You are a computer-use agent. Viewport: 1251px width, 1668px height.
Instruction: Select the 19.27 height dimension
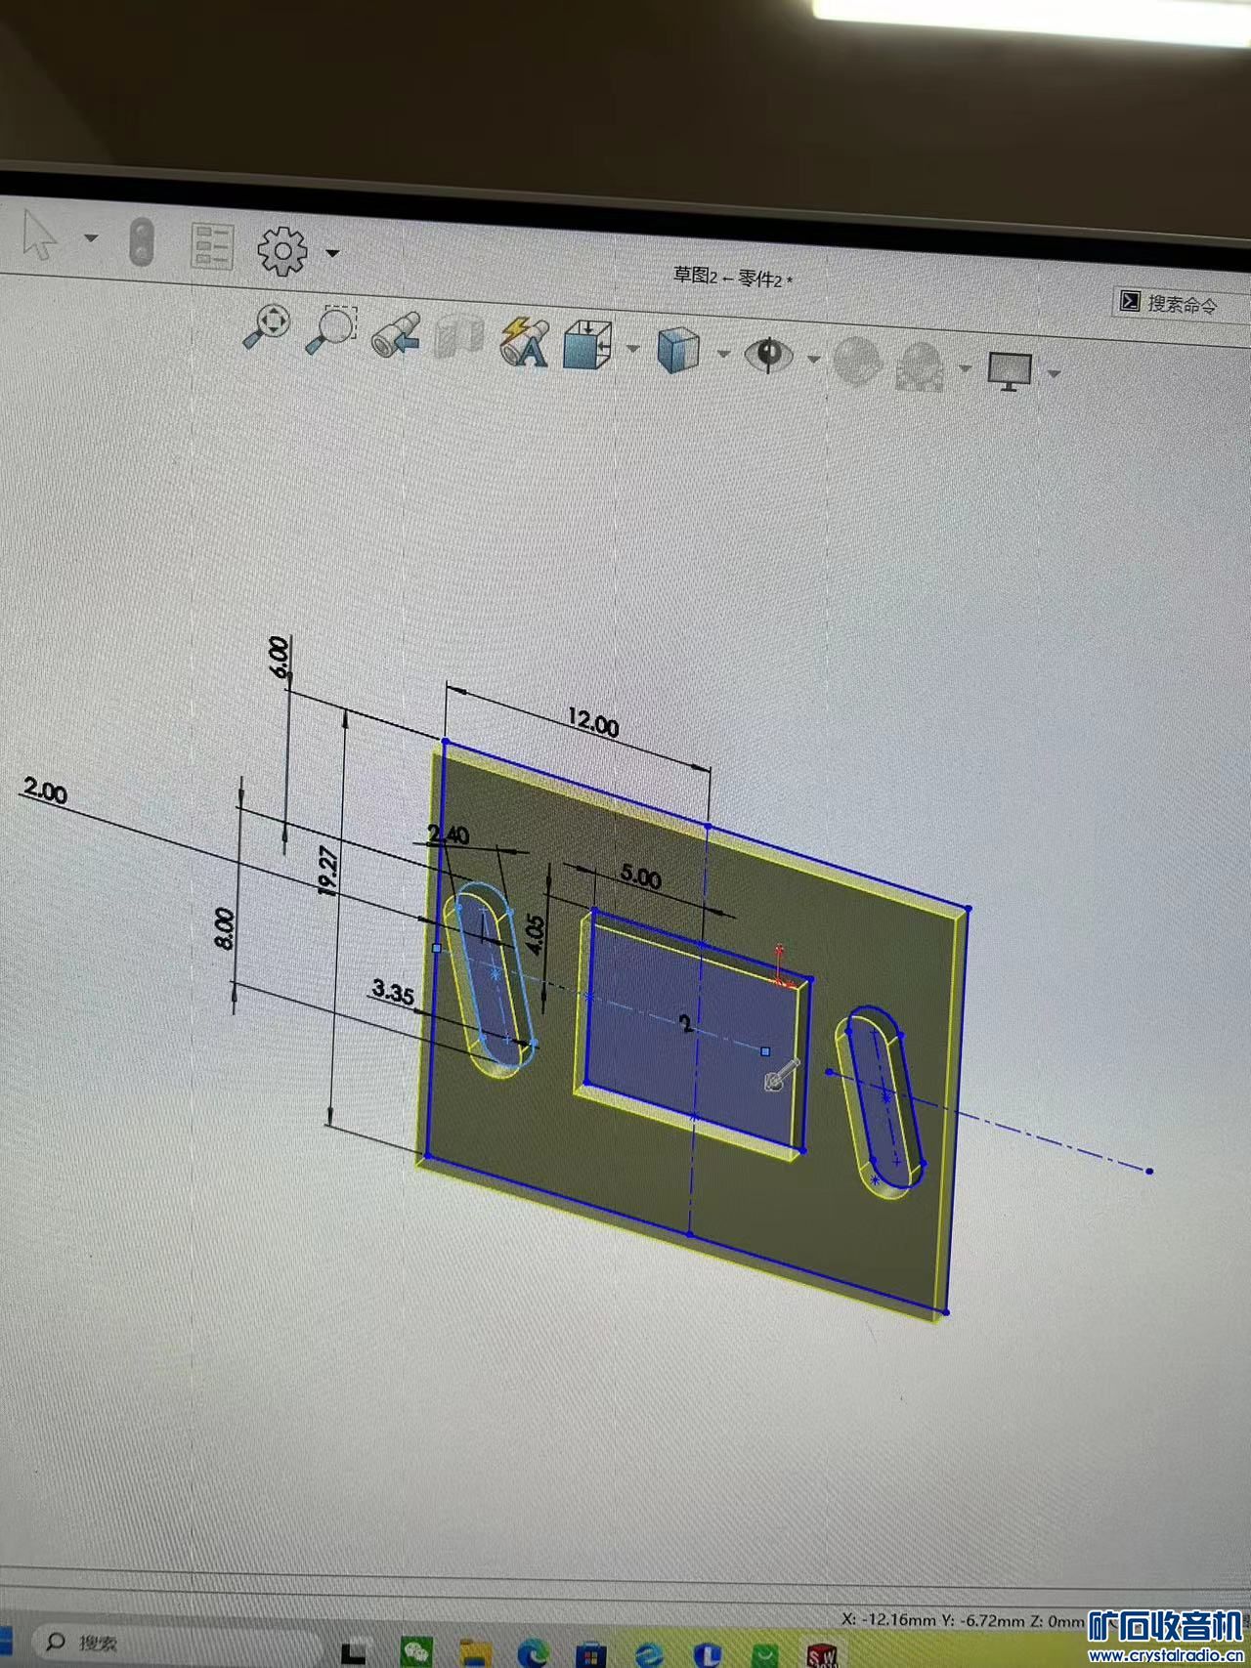tap(328, 871)
